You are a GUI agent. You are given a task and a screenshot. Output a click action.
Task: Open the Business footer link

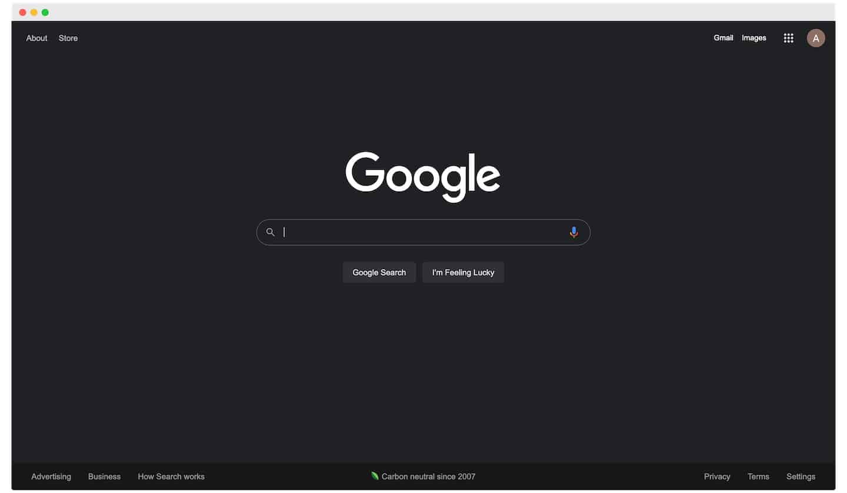[x=104, y=477]
